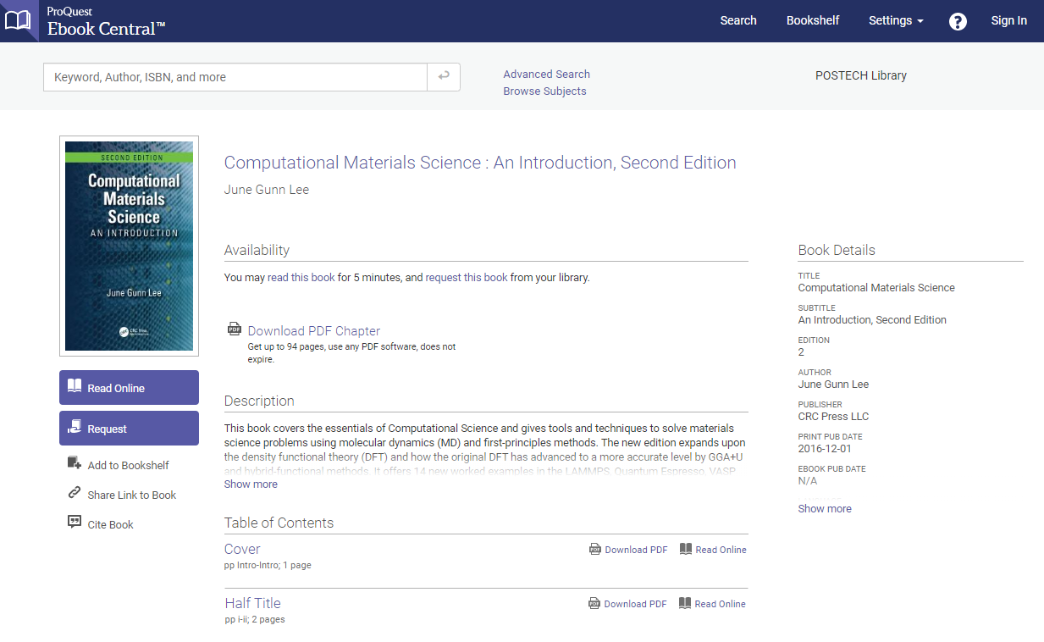Click the Request button's book icon
The image size is (1044, 642).
75,427
